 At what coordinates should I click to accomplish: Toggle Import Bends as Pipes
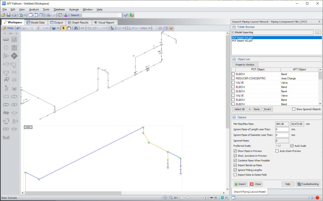[x=235, y=165]
